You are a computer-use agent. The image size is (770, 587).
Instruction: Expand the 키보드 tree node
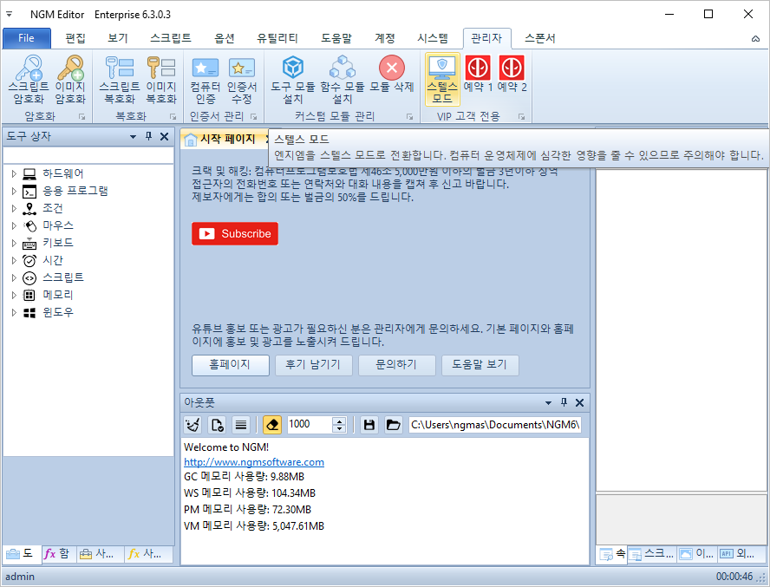click(x=14, y=243)
